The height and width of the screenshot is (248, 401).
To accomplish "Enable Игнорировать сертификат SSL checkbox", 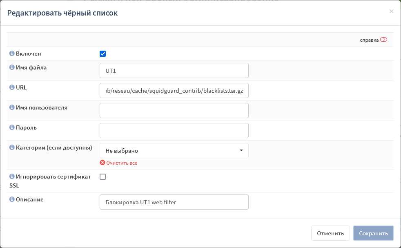I will 102,177.
